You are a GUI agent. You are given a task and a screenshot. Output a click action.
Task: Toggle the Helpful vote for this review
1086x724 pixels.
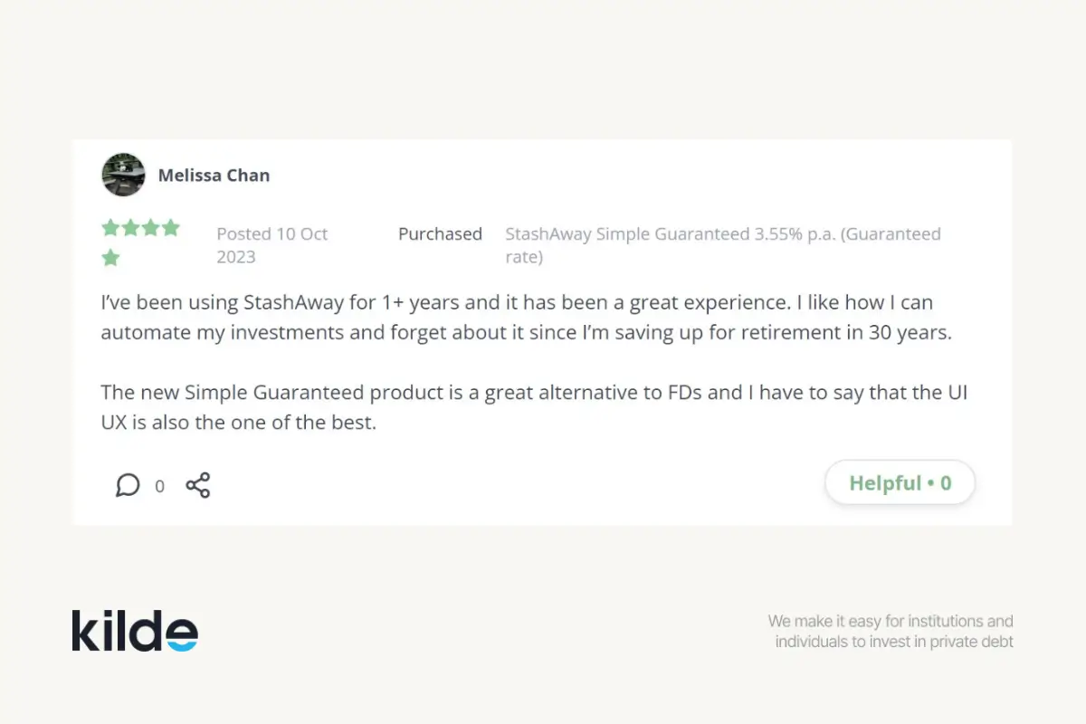click(900, 482)
